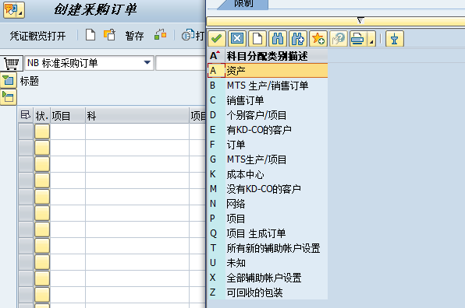The width and height of the screenshot is (465, 308).
Task: Click the table settings icon in grid header
Action: click(x=26, y=115)
